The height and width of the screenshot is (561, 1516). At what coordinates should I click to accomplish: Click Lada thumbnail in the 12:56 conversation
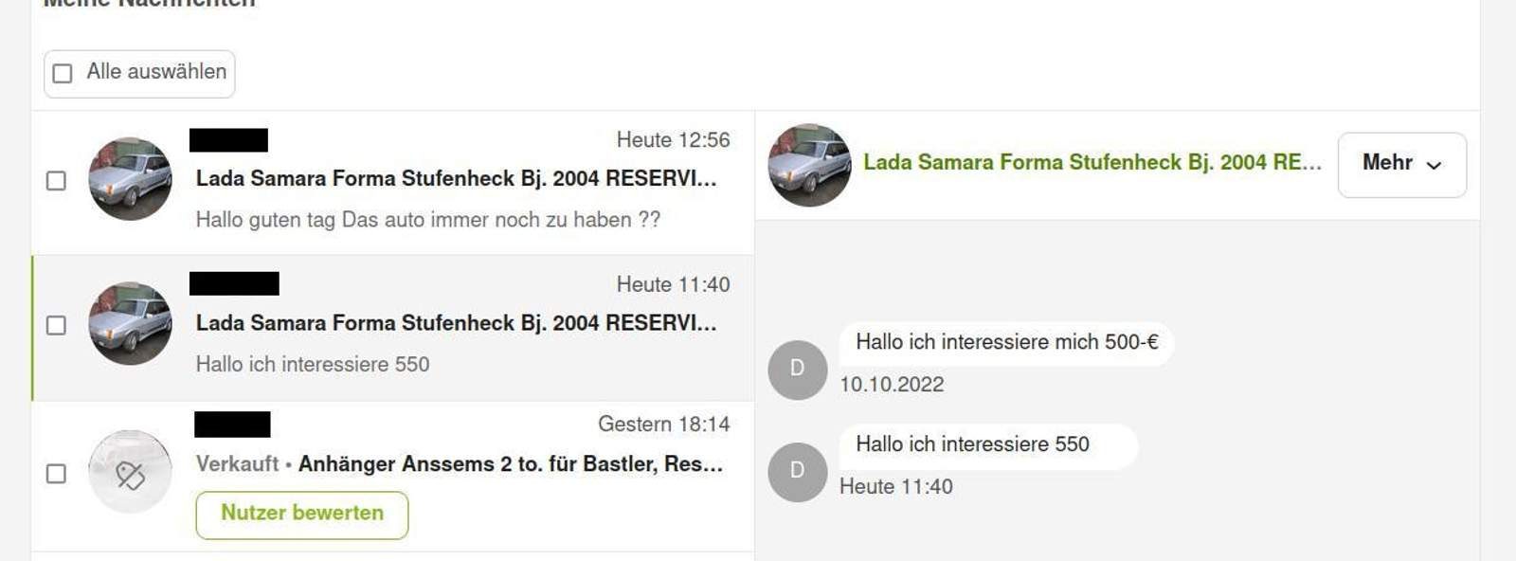point(130,179)
